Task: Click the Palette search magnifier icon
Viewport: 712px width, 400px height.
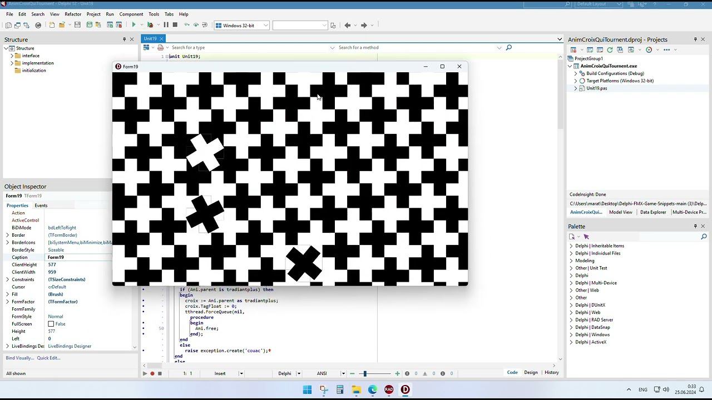Action: coord(704,237)
